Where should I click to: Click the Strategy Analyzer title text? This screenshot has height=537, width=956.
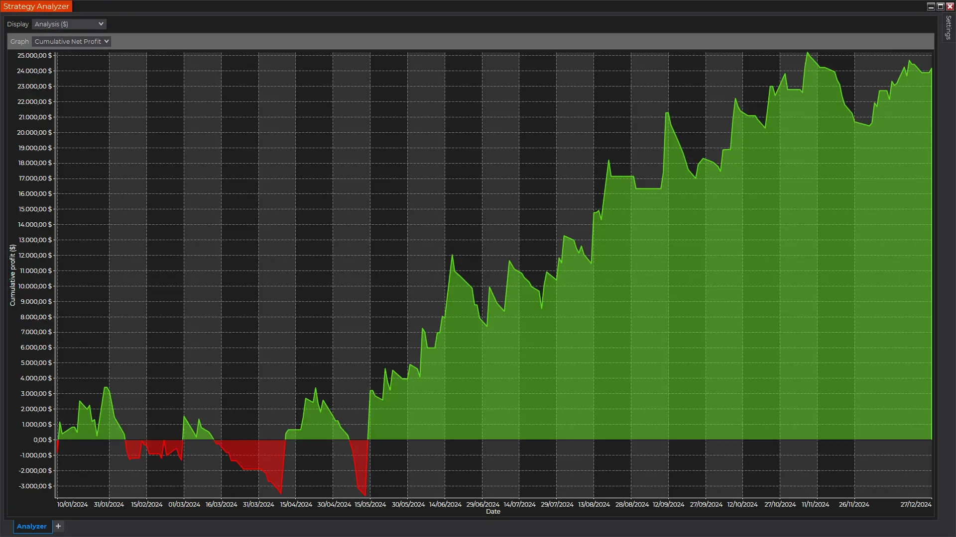click(x=36, y=6)
